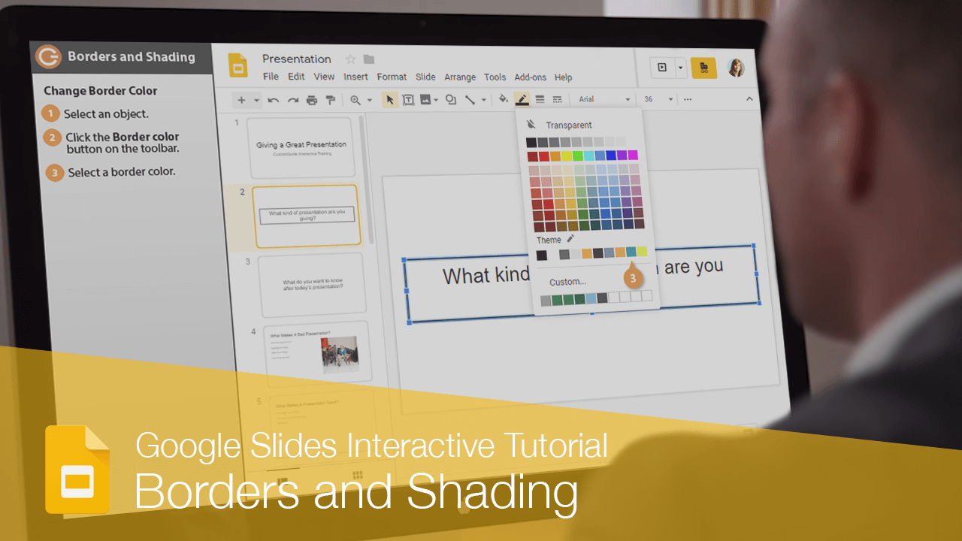962x541 pixels.
Task: Collapse the toolbar with the up chevron
Action: click(x=749, y=99)
